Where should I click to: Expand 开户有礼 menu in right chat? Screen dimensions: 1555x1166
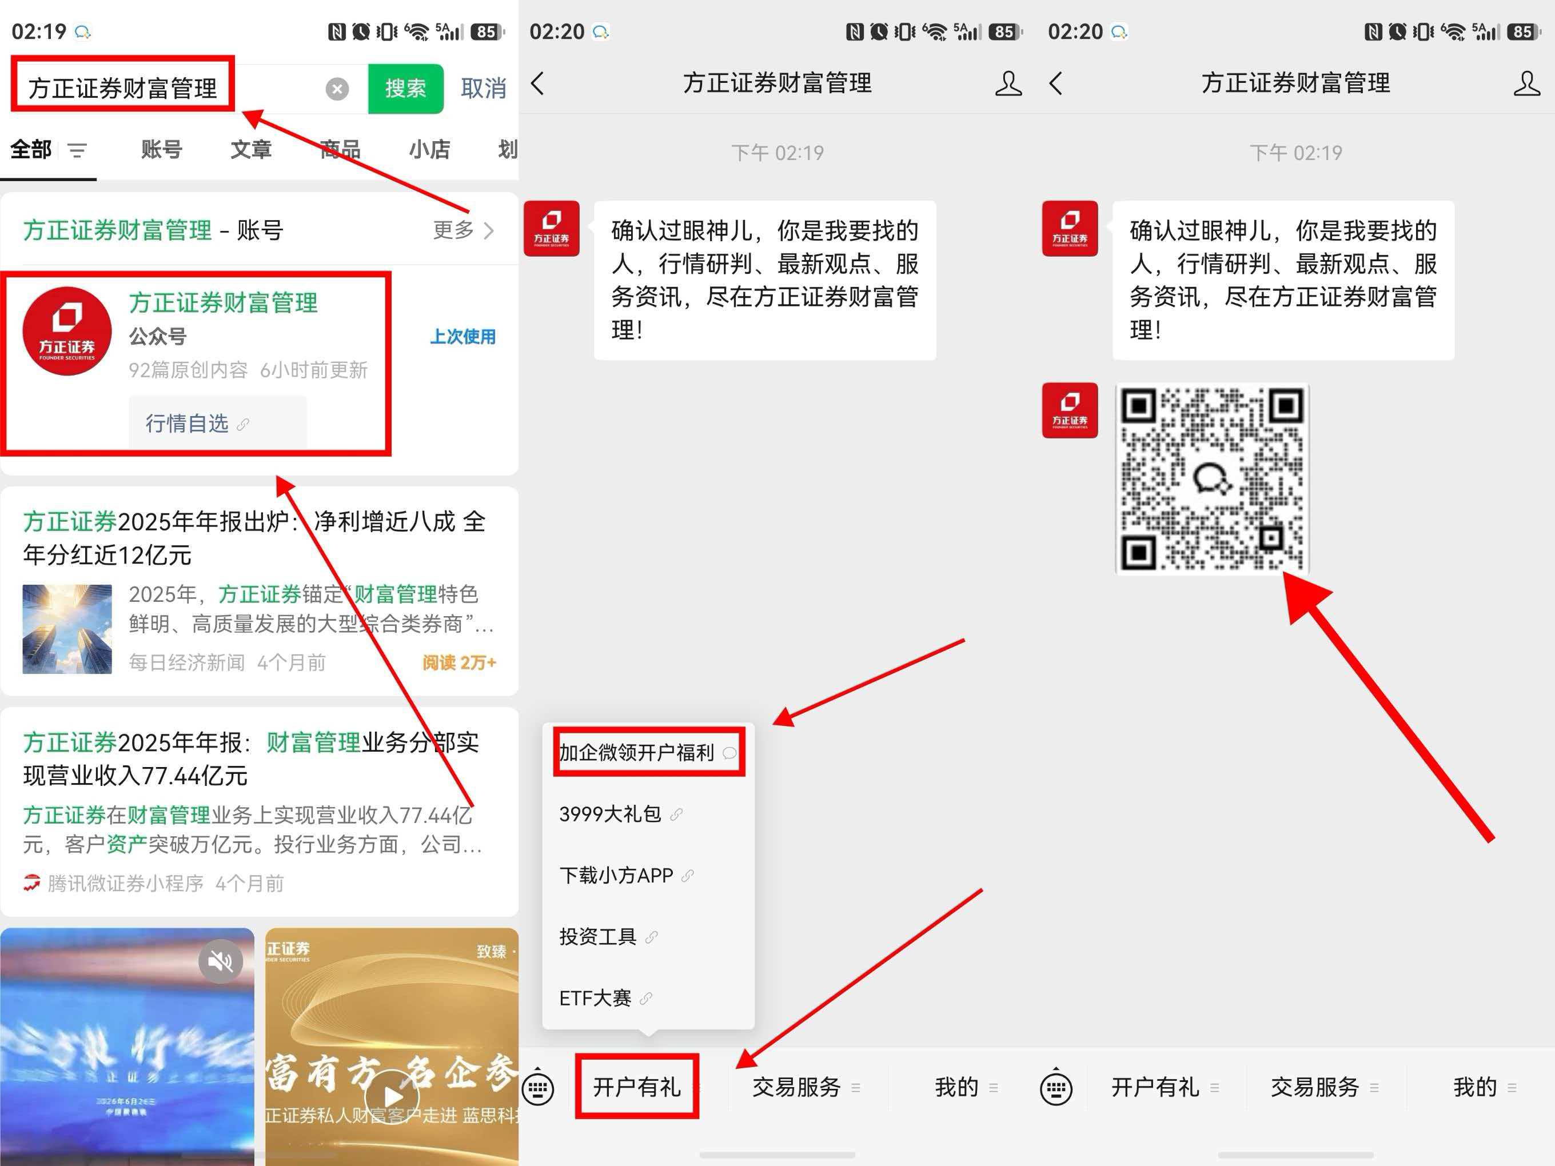tap(1166, 1087)
